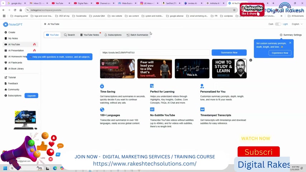Toggle the Dark/Light theme switch
306x172 pixels.
(278, 24)
